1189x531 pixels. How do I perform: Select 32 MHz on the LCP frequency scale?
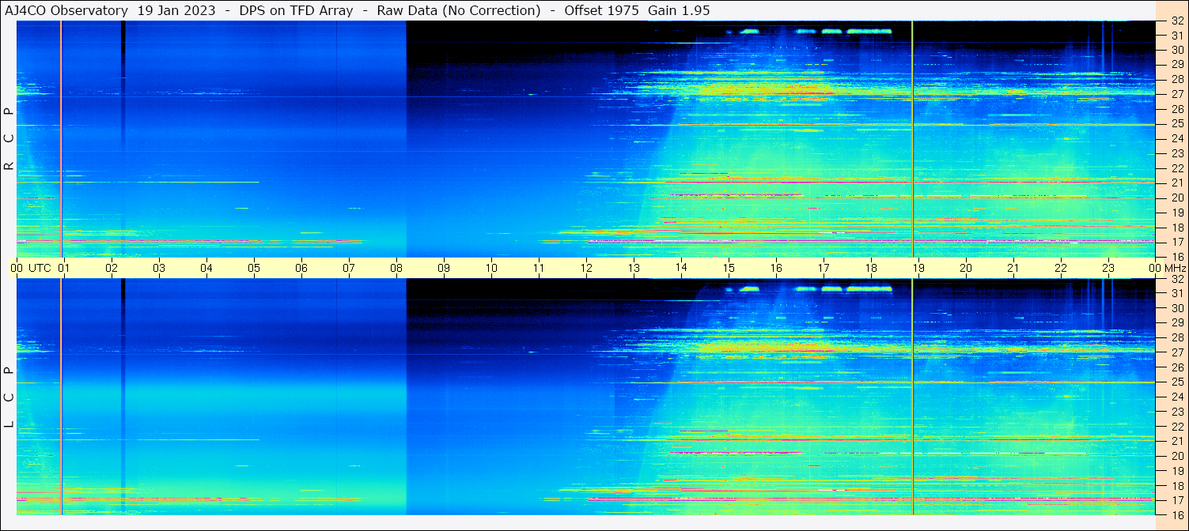tap(1177, 279)
